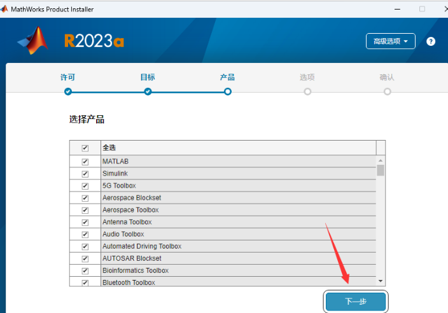Image resolution: width=448 pixels, height=313 pixels.
Task: Click the product list scroll down arrow
Action: click(381, 281)
